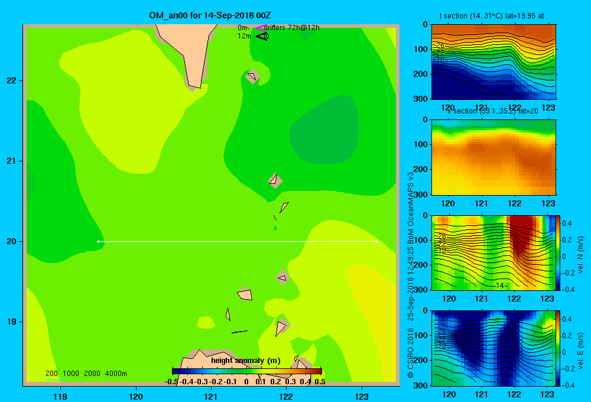The height and width of the screenshot is (402, 591).
Task: Click the magenta 0m drifter arrow marker
Action: tap(261, 28)
